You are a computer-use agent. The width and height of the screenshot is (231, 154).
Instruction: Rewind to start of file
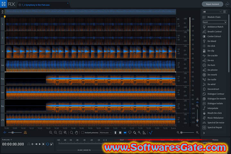click(x=36, y=144)
